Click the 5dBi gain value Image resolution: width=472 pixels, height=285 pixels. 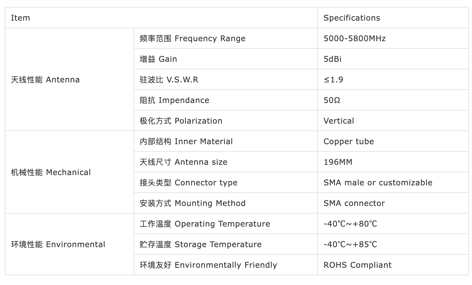332,59
